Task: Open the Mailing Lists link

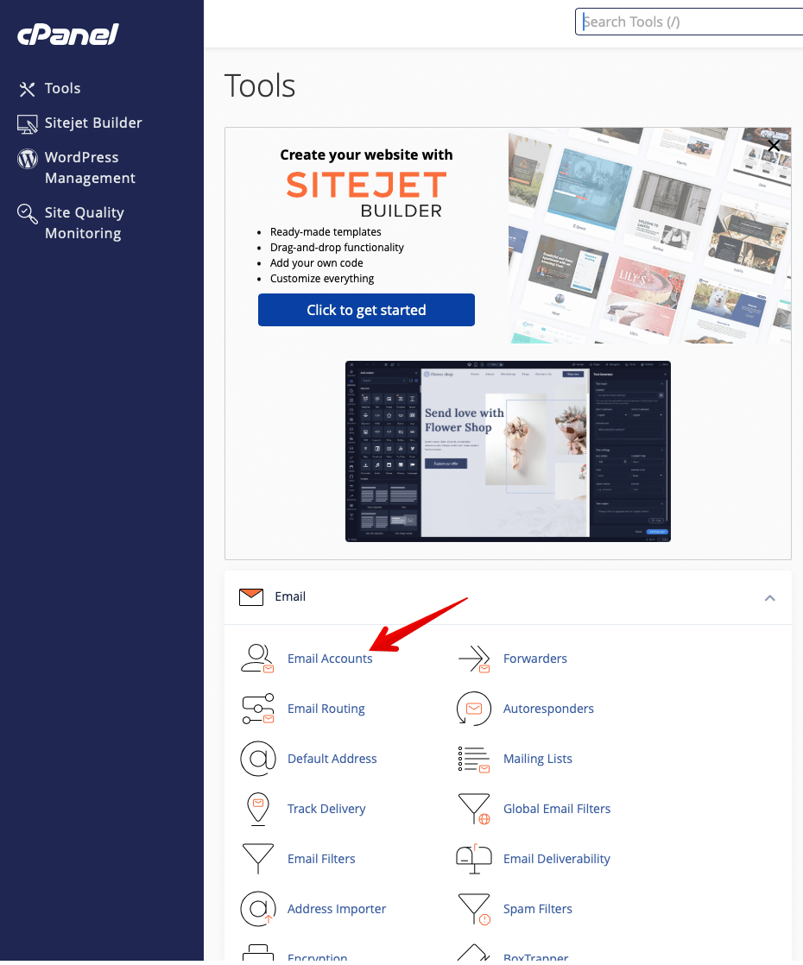Action: point(538,759)
